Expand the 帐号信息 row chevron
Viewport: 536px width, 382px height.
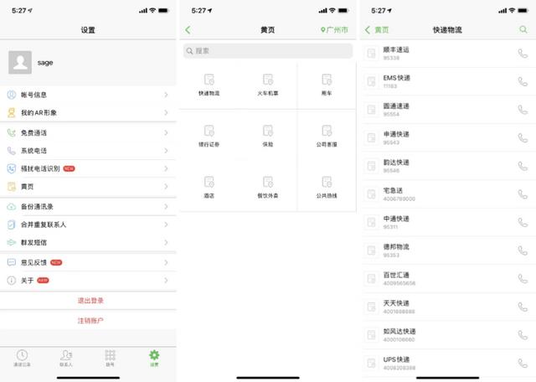(x=166, y=95)
